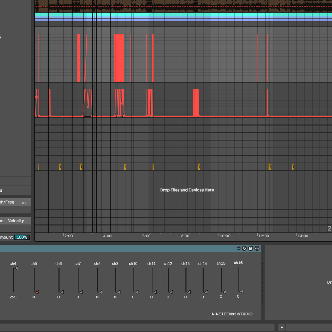Click the ch7 slider handle

(80, 292)
